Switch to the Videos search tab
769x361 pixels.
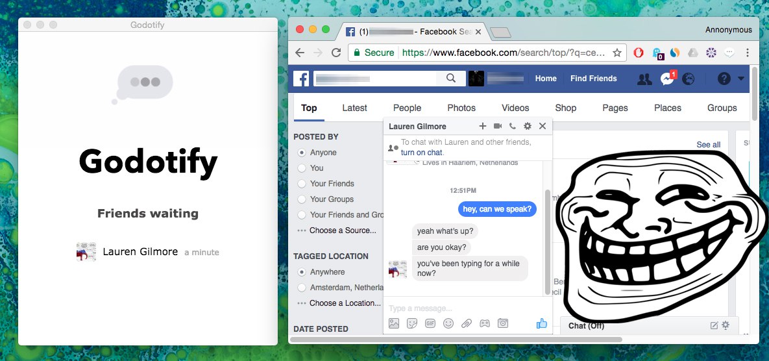click(515, 108)
